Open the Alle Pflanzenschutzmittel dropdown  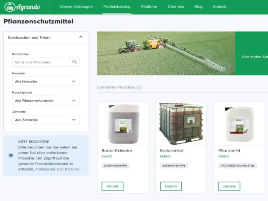46,101
